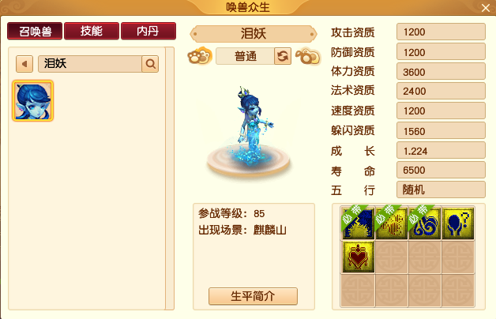Screen dimensions: 496x319
Task: Switch to the 技能 tab
Action: (x=92, y=31)
